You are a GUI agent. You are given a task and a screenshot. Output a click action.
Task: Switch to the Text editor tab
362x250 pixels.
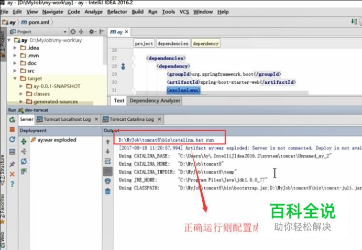click(x=119, y=101)
